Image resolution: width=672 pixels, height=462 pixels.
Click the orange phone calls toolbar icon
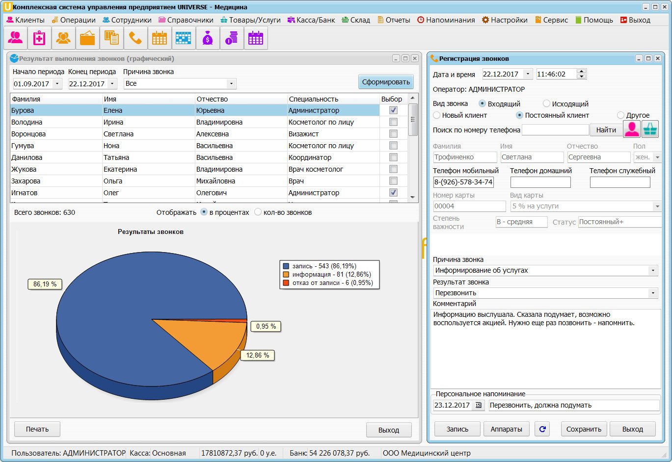pyautogui.click(x=135, y=38)
